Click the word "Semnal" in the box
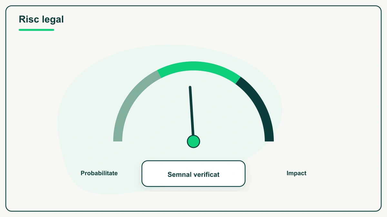Viewport: 387px width, 217px height. click(x=179, y=175)
